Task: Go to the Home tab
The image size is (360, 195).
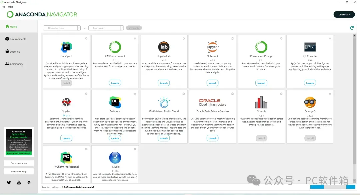Action: [19, 26]
